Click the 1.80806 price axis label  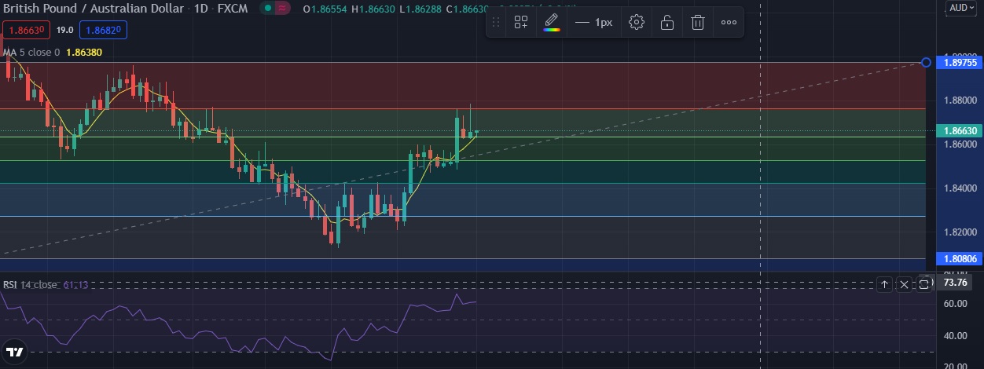click(960, 258)
